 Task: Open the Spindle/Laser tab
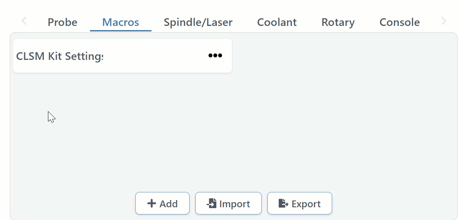point(198,22)
